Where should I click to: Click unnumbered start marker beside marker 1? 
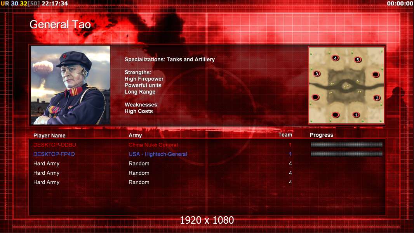(x=335, y=115)
